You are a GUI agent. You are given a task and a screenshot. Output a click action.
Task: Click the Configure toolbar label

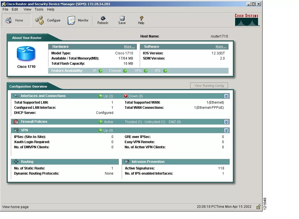coord(54,20)
